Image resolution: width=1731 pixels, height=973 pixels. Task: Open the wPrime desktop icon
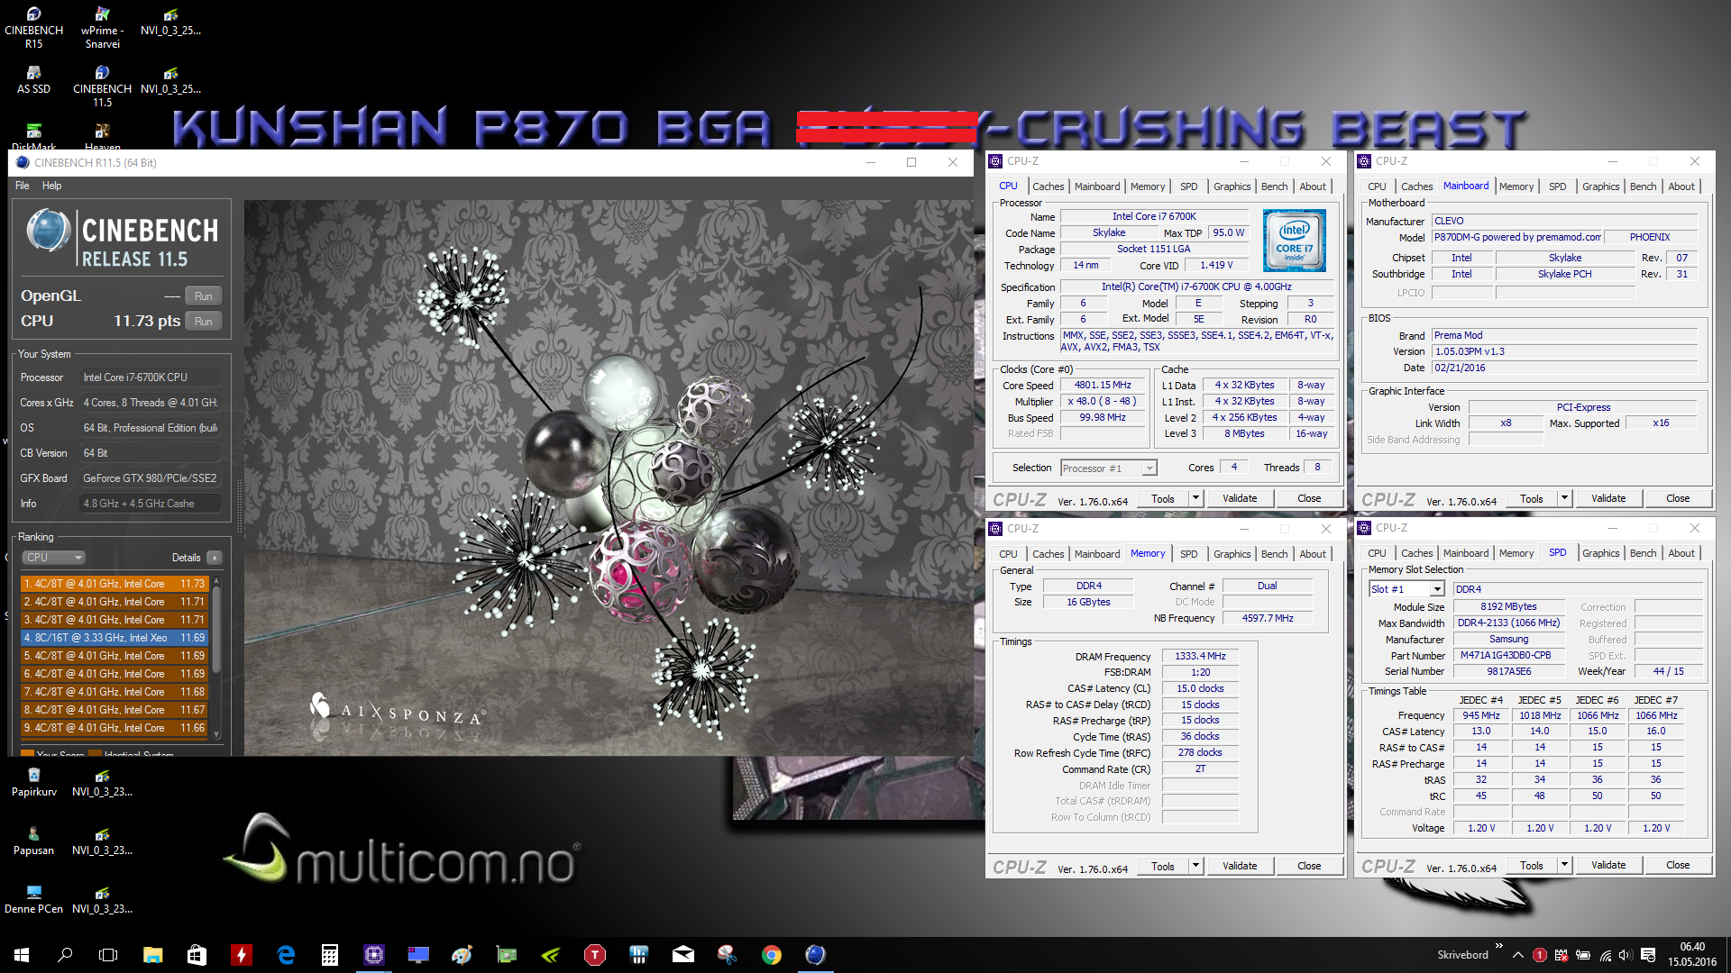[x=102, y=16]
